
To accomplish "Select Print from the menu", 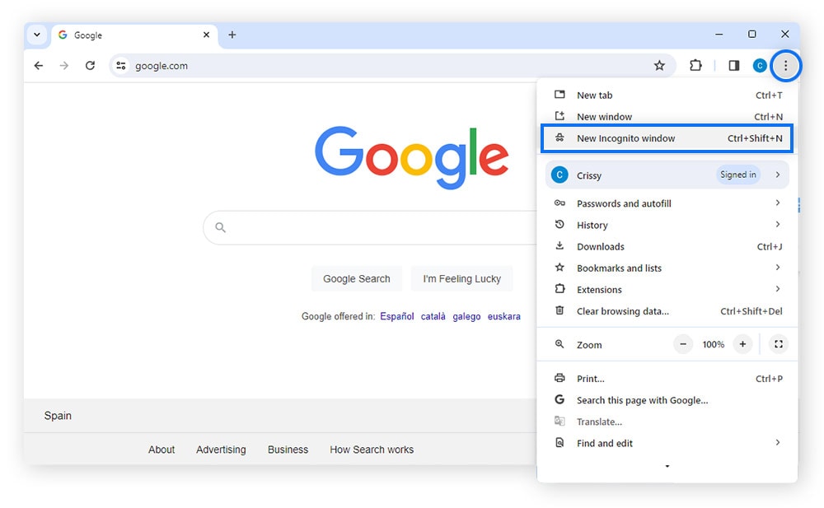I will pos(667,378).
